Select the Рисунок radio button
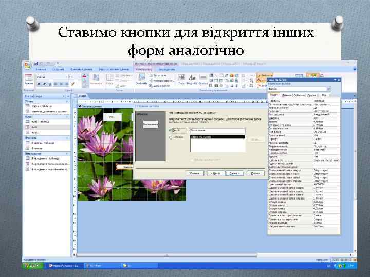Image resolution: width=370 pixels, height=277 pixels. point(171,137)
